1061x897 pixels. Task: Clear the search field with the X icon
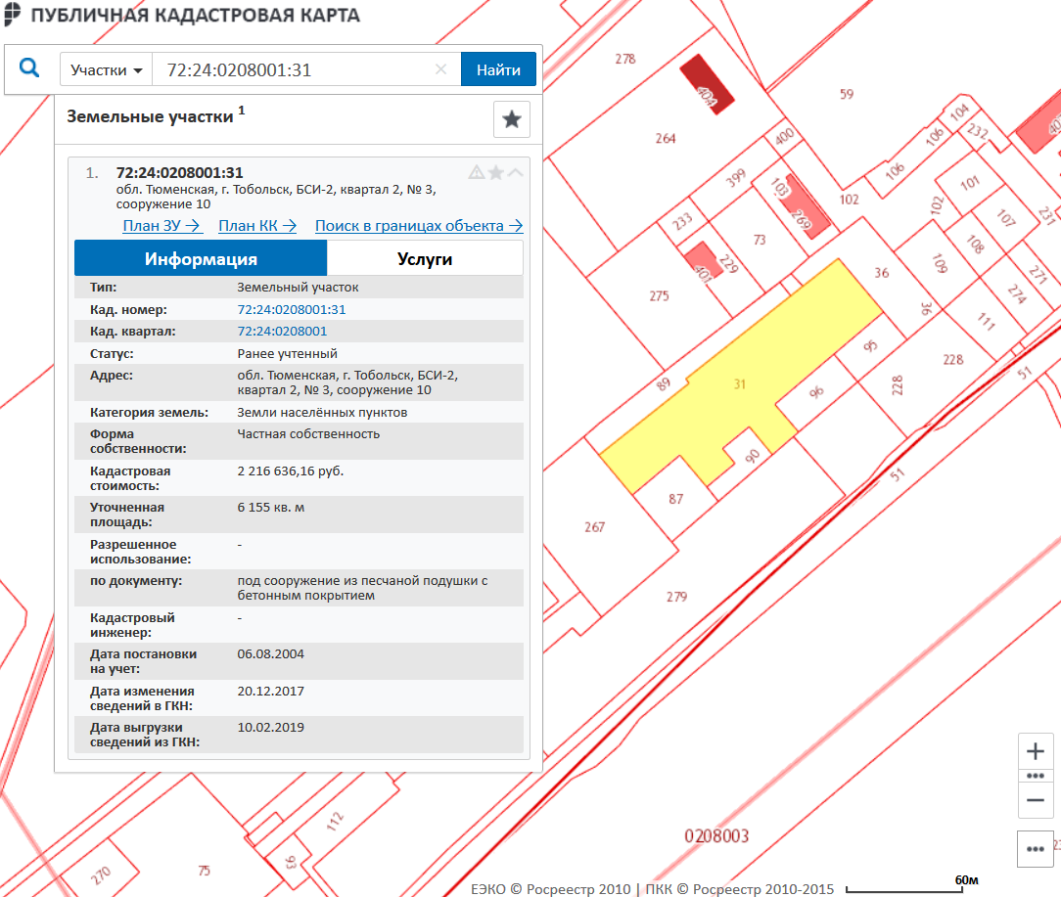click(x=440, y=69)
